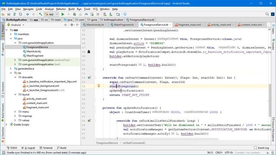
Task: Toggle the Build Variants side panel
Action: pyautogui.click(x=3, y=112)
